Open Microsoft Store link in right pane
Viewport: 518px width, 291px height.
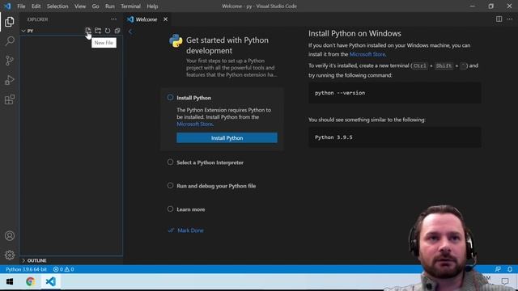tap(367, 54)
